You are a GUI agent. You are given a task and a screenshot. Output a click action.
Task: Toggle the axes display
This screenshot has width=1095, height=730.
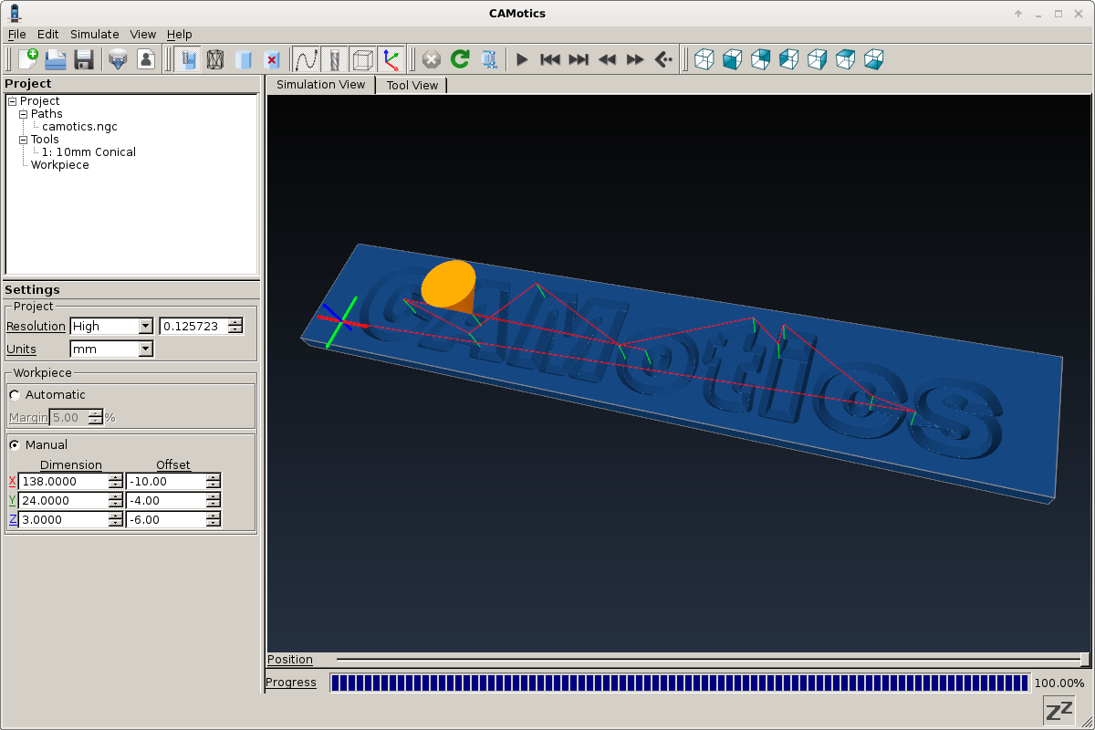391,59
